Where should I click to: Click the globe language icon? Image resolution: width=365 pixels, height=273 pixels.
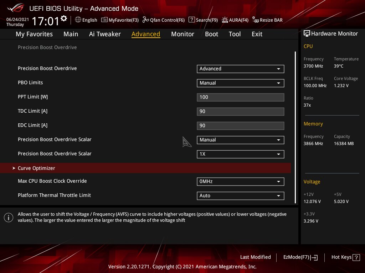coord(78,20)
